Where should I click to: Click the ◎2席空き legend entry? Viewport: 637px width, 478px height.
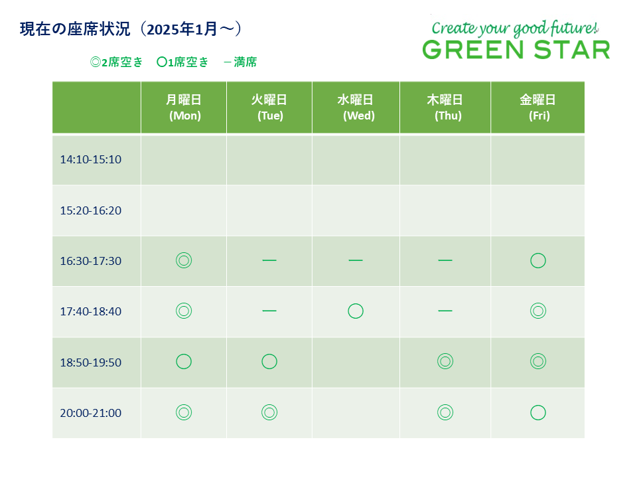tap(117, 62)
